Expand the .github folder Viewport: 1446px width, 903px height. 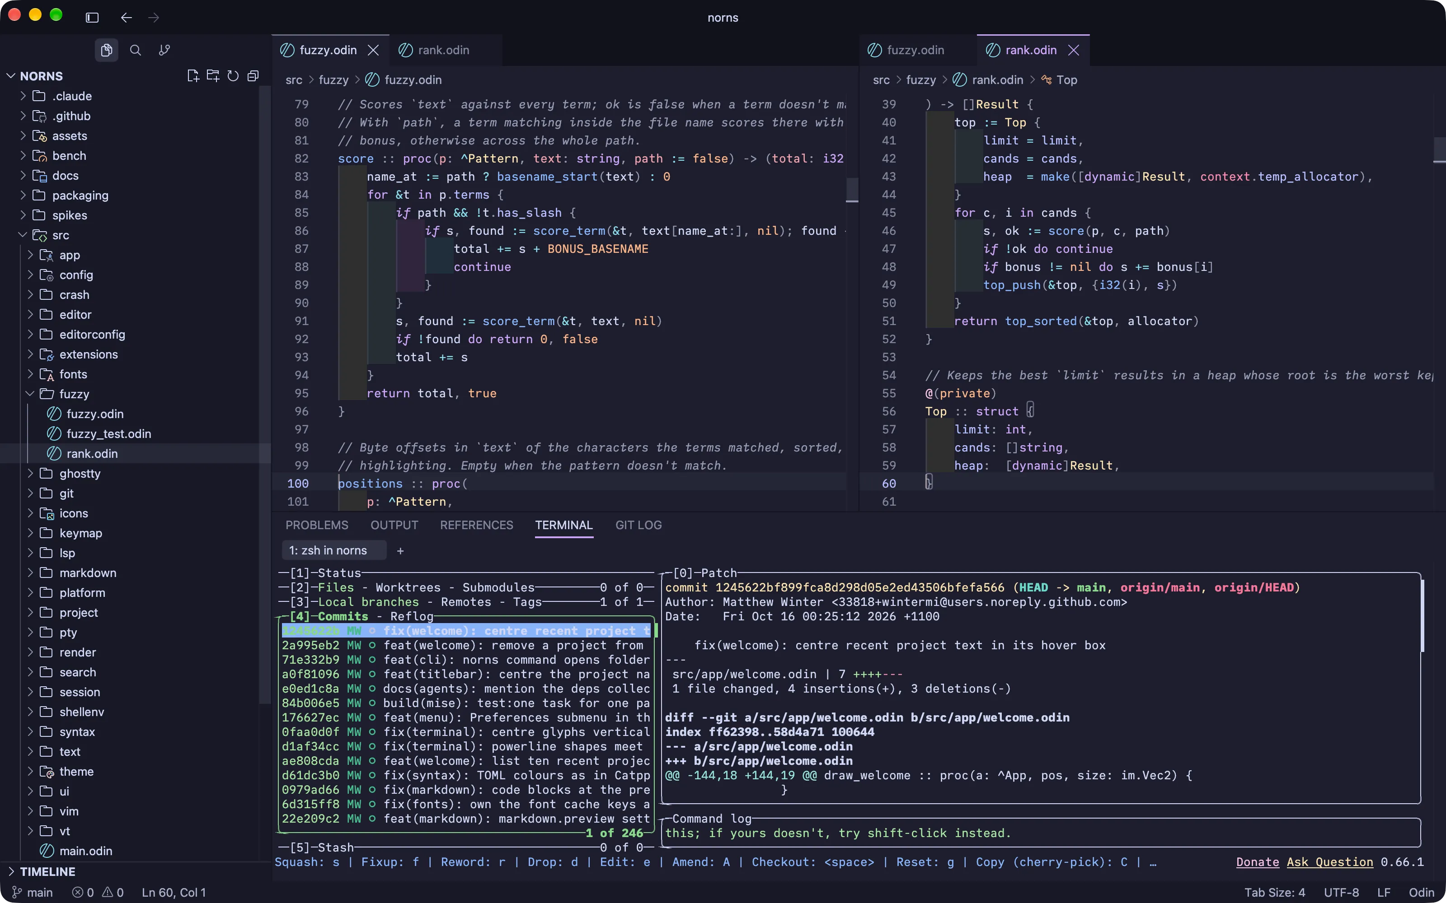point(23,116)
